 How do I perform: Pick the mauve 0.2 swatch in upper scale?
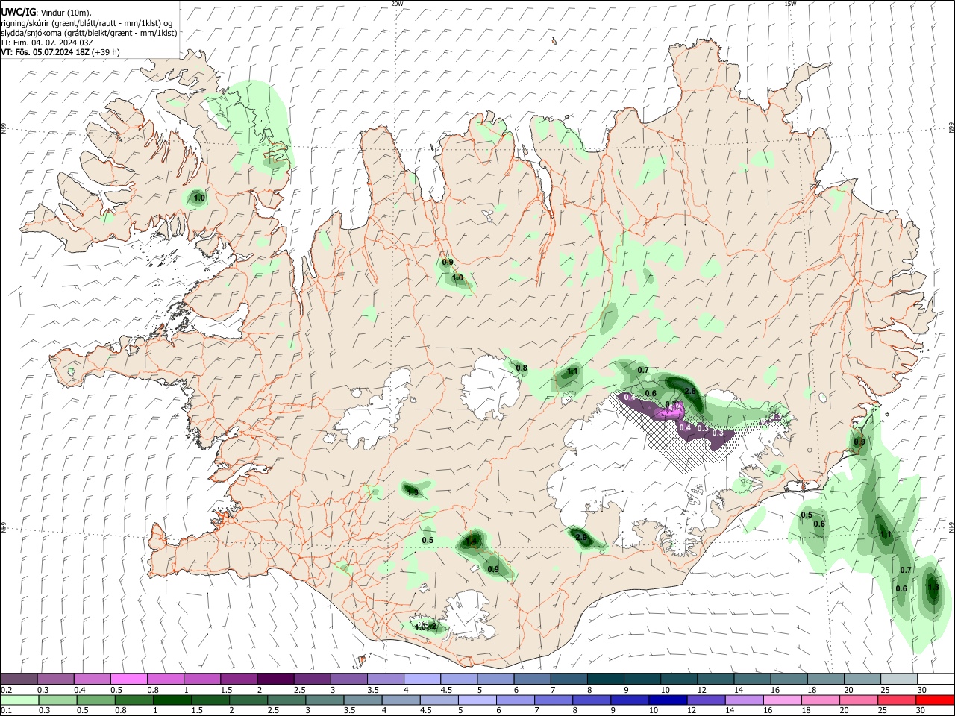tap(19, 679)
